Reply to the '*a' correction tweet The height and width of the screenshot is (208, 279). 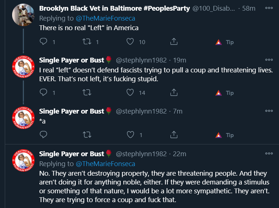(x=43, y=135)
